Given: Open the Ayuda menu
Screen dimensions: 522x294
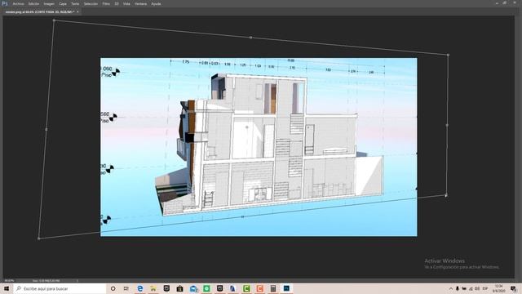Looking at the screenshot, I should pyautogui.click(x=156, y=3).
